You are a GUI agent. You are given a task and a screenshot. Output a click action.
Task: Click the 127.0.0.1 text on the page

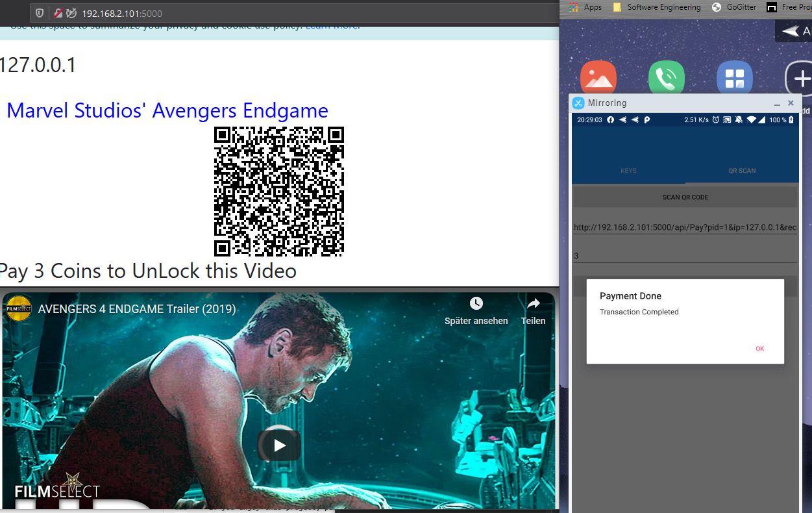pyautogui.click(x=38, y=65)
